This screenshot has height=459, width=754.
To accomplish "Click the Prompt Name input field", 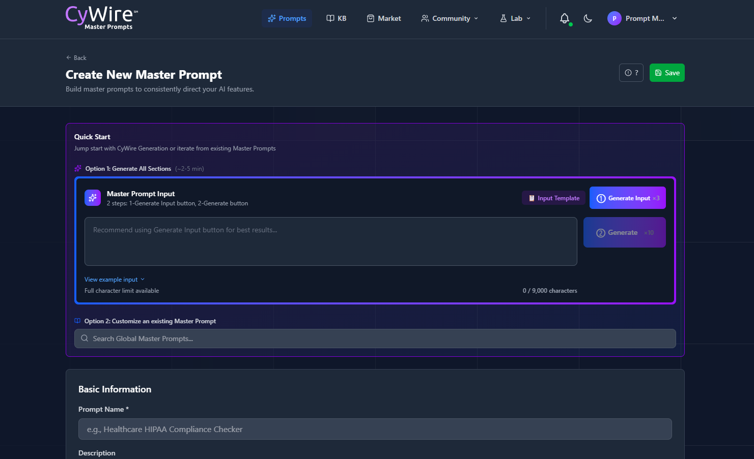I will 375,429.
